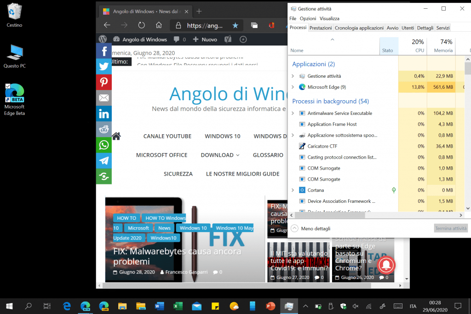The width and height of the screenshot is (471, 314).
Task: Click the browser refresh icon
Action: tap(142, 25)
